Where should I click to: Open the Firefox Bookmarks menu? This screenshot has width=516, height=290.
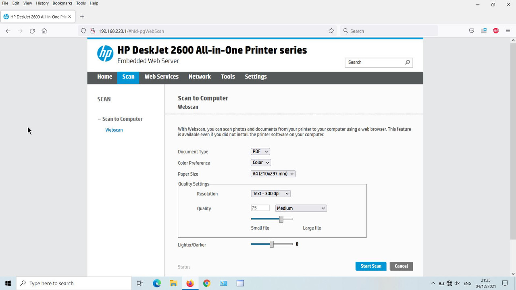62,3
